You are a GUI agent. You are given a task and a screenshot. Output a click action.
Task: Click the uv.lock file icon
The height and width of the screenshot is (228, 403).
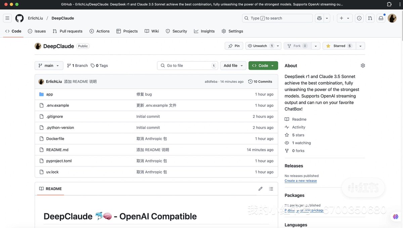[x=42, y=172]
